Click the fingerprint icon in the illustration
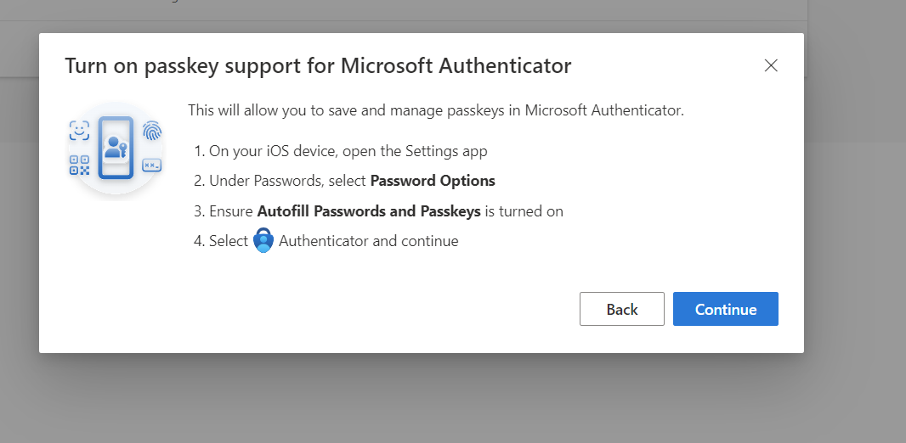This screenshot has width=906, height=443. pyautogui.click(x=152, y=131)
